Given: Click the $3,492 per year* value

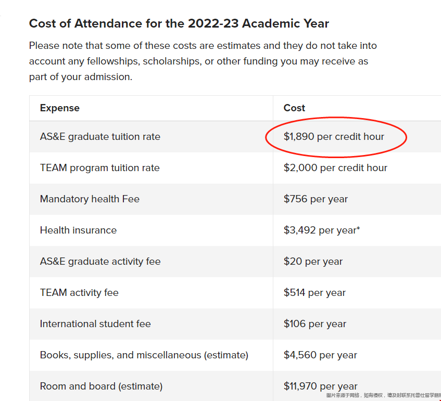Looking at the screenshot, I should click(x=322, y=230).
